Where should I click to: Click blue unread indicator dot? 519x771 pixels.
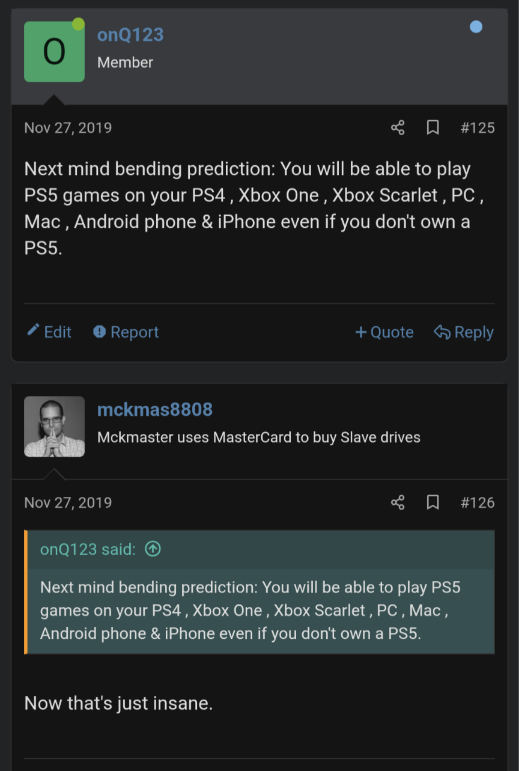pos(476,27)
